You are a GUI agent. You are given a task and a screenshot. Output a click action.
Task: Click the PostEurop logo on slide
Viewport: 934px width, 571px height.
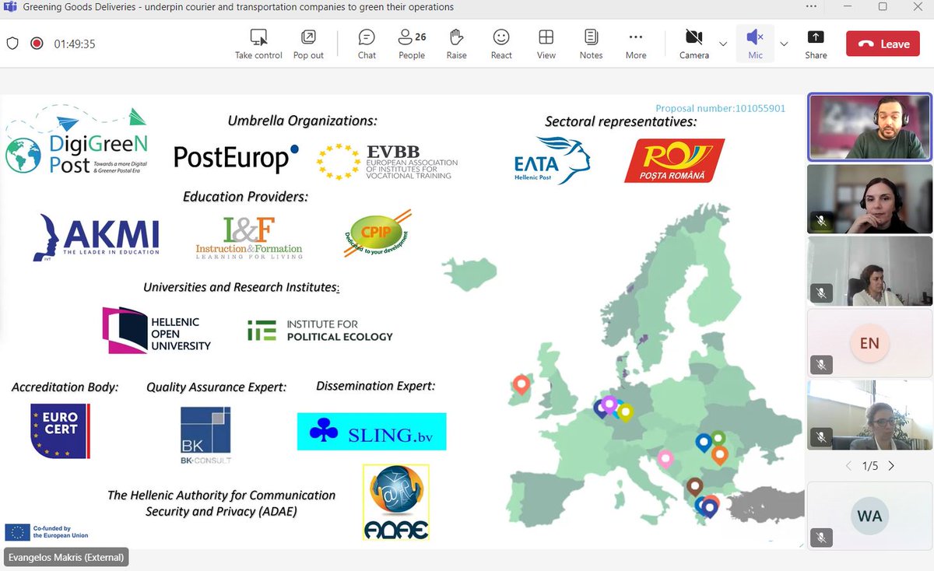pyautogui.click(x=237, y=158)
